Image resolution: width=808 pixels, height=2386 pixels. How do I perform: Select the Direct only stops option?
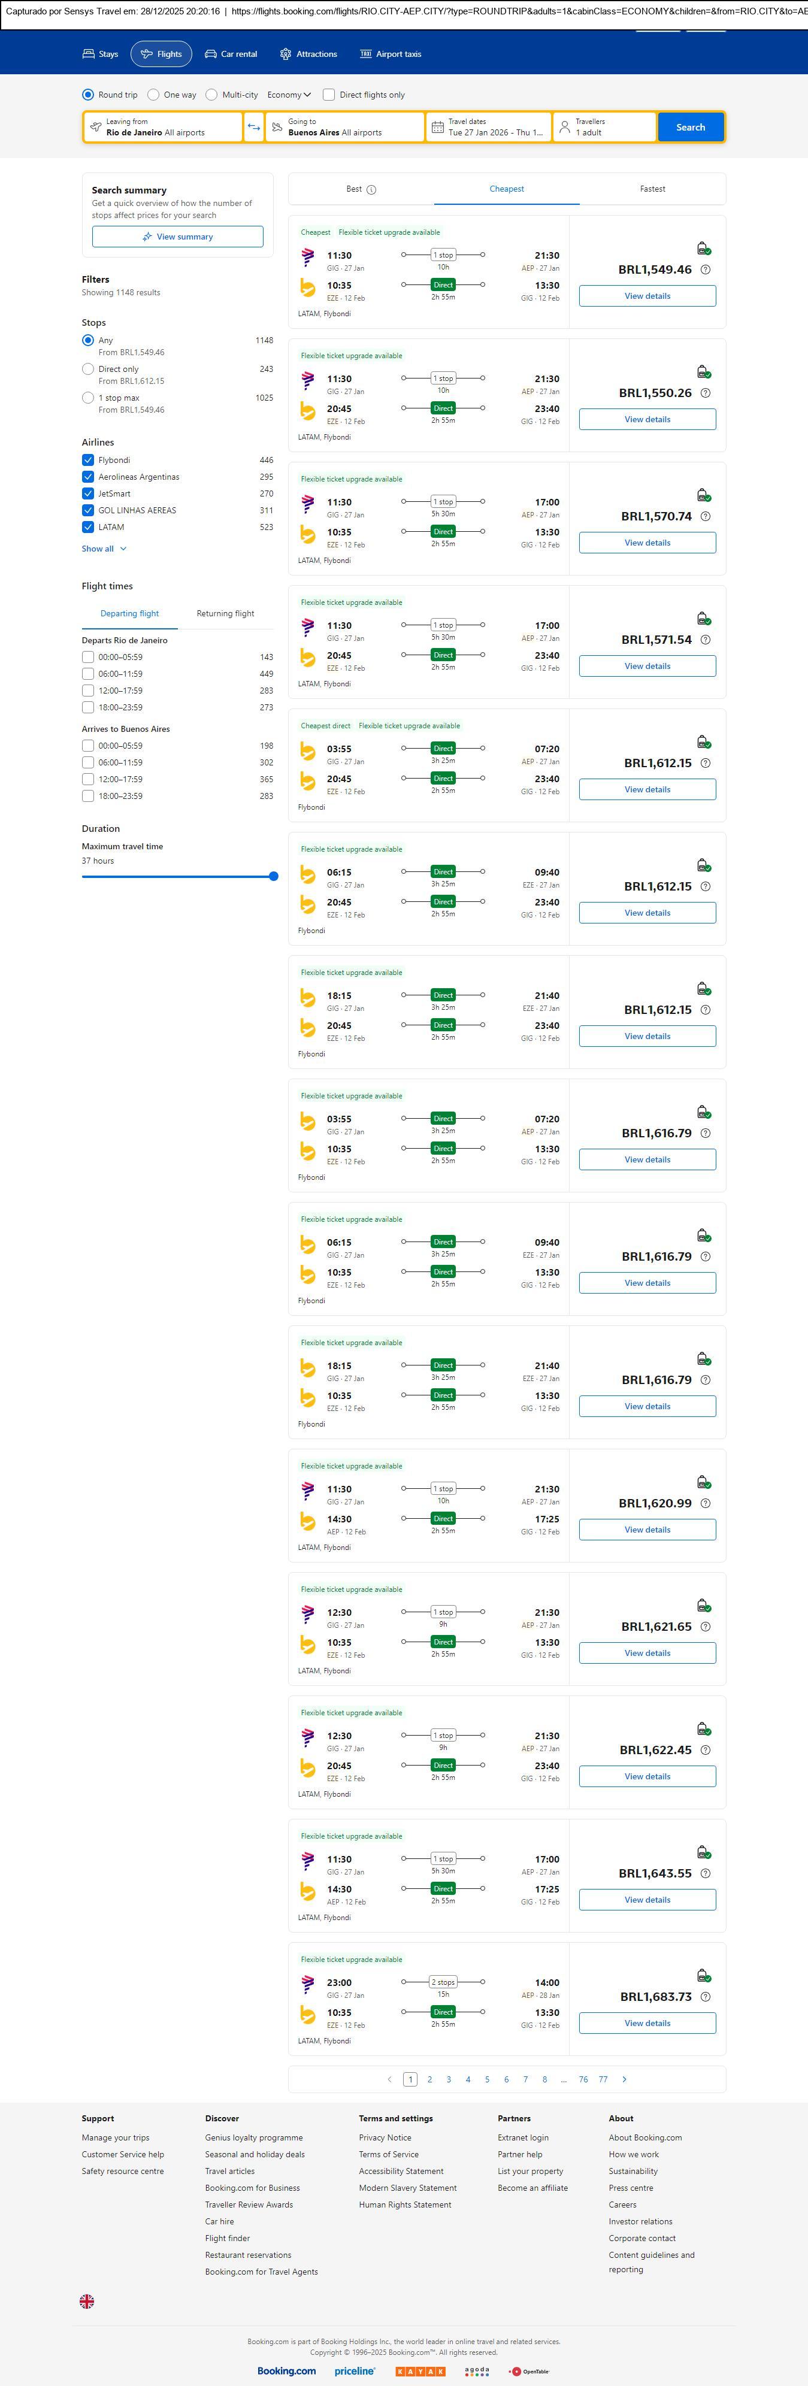pyautogui.click(x=88, y=370)
